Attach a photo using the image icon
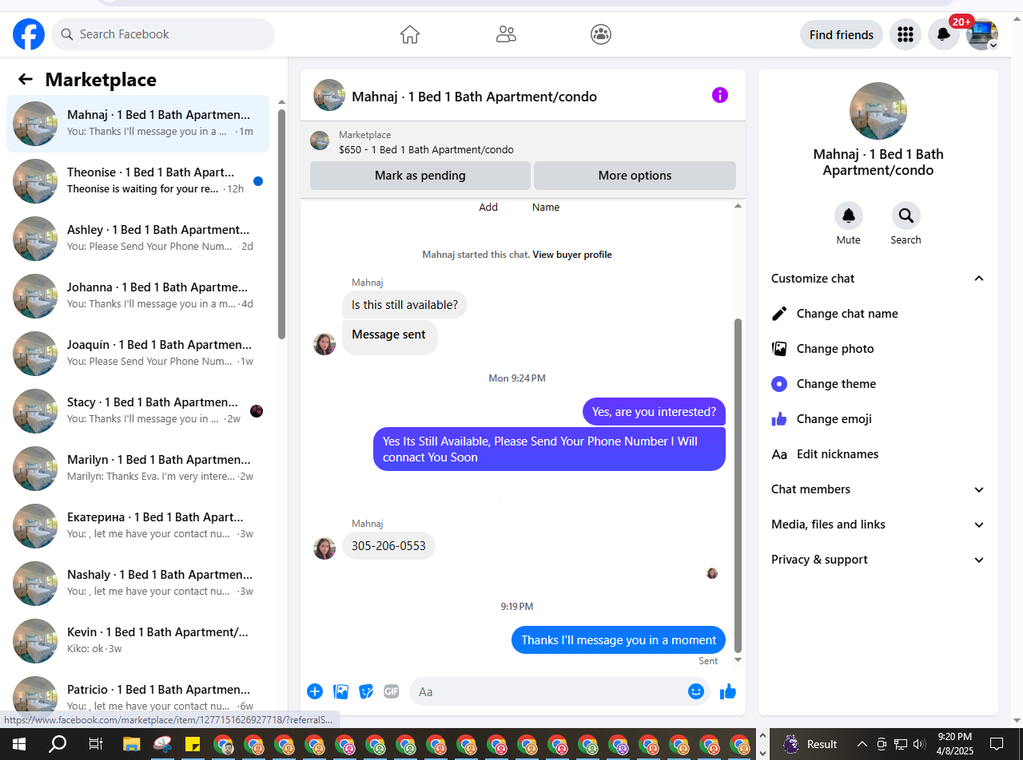 tap(340, 691)
